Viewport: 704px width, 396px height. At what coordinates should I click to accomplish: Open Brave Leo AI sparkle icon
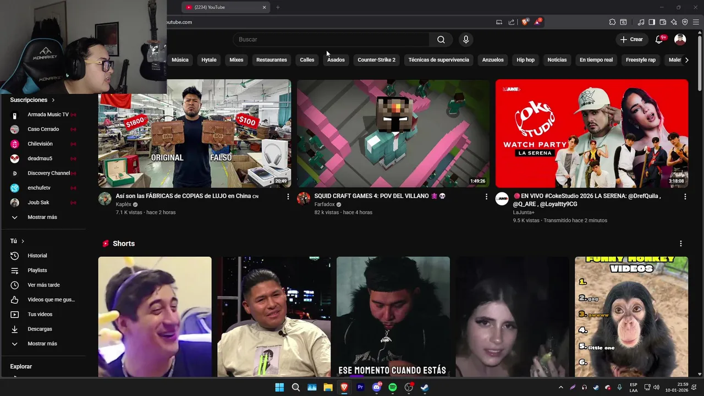click(674, 22)
